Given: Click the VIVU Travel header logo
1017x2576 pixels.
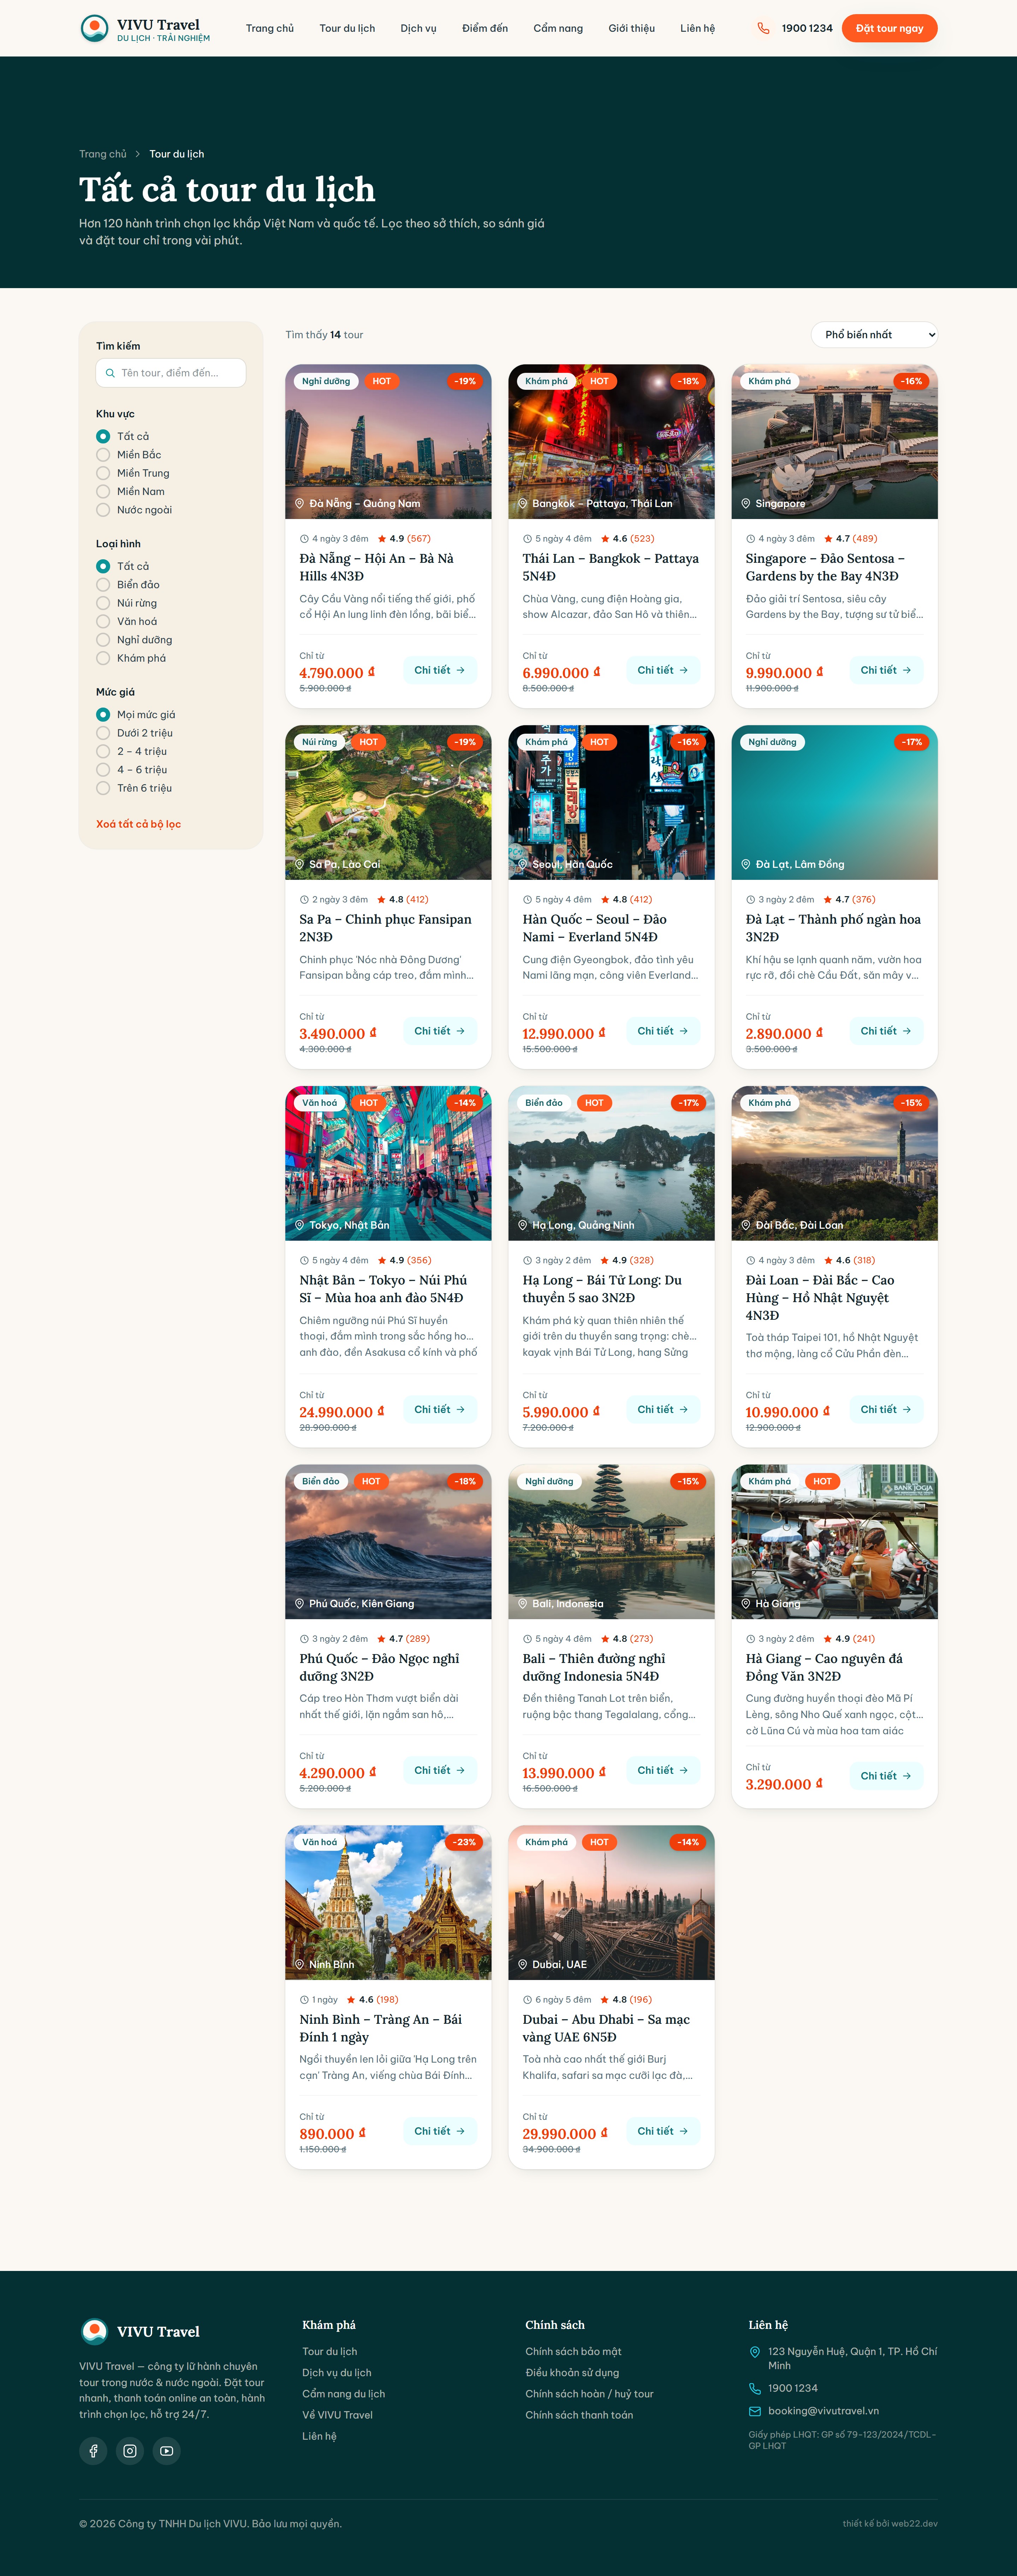Looking at the screenshot, I should point(145,28).
